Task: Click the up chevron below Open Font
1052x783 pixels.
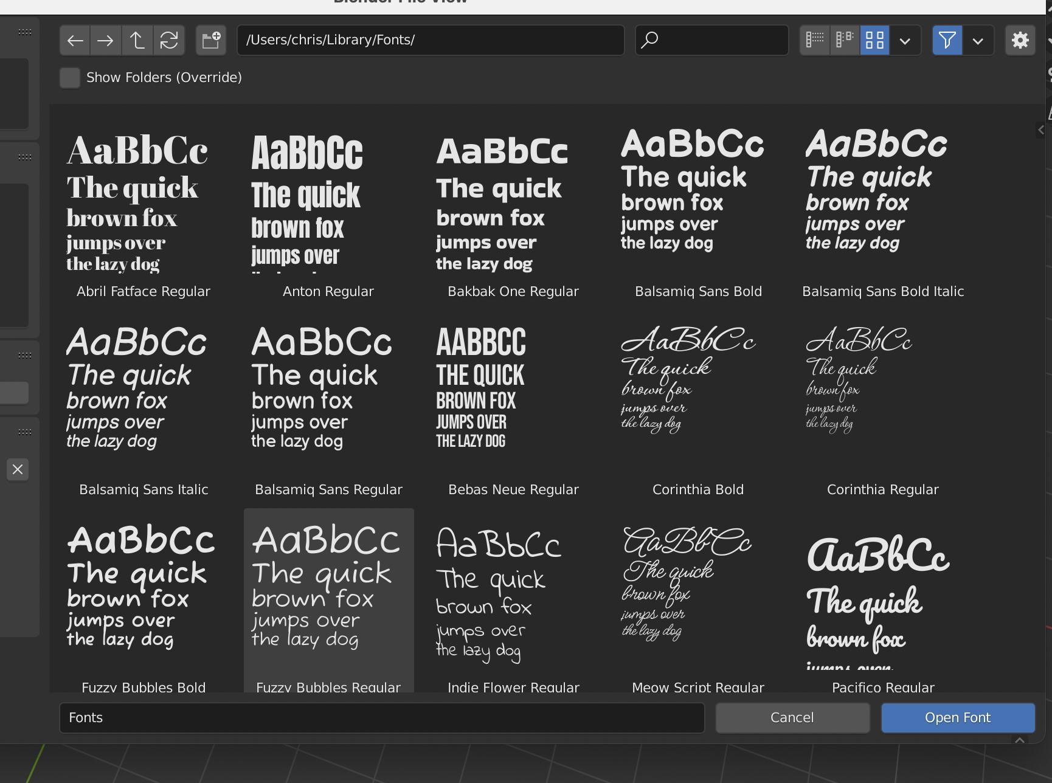Action: 1020,740
